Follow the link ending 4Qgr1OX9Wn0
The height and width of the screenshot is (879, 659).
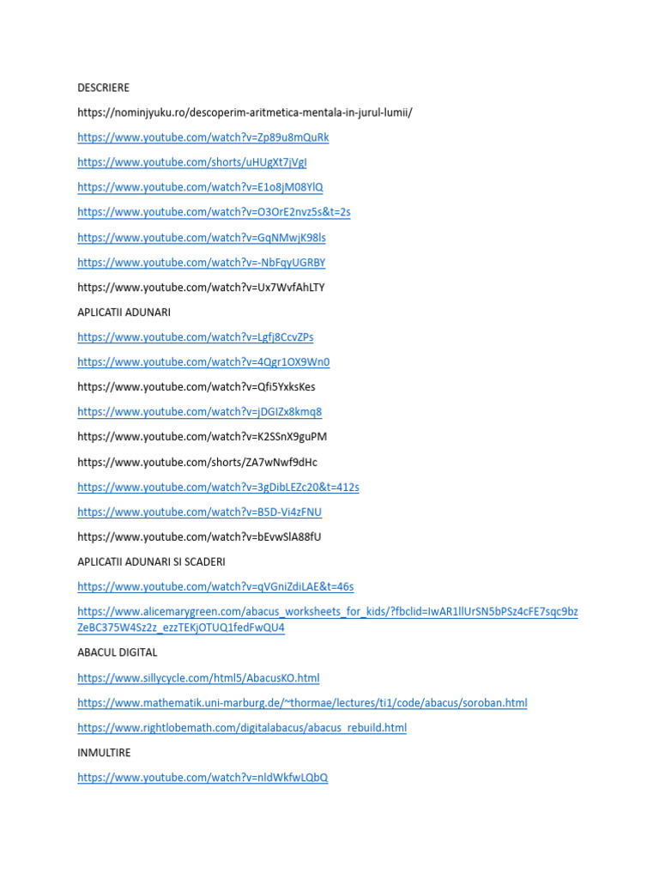tap(203, 362)
